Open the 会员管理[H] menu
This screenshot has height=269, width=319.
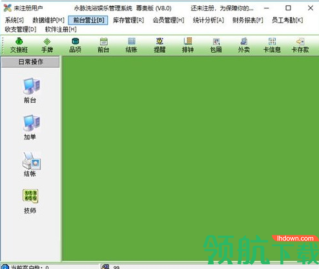coord(169,20)
